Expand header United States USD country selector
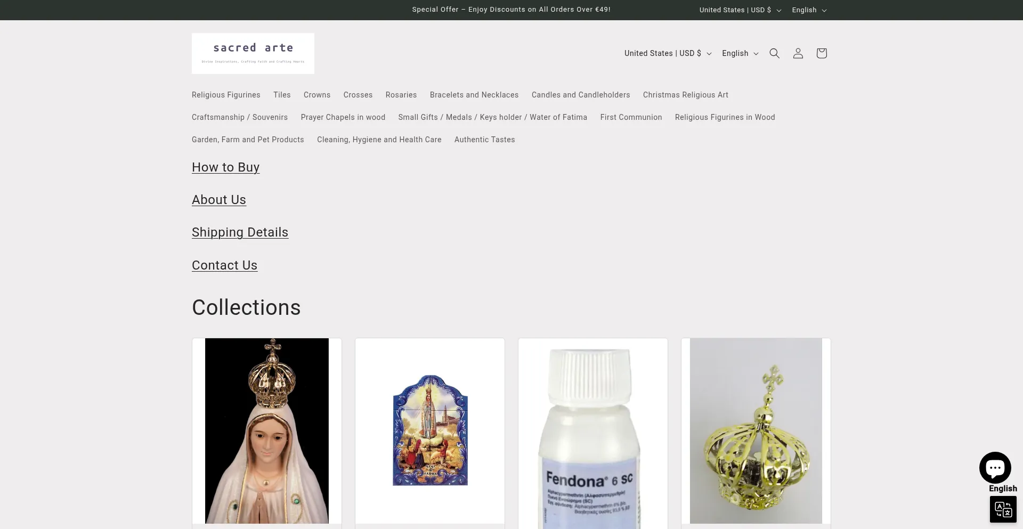Screen dimensions: 1023x529 pos(668,53)
